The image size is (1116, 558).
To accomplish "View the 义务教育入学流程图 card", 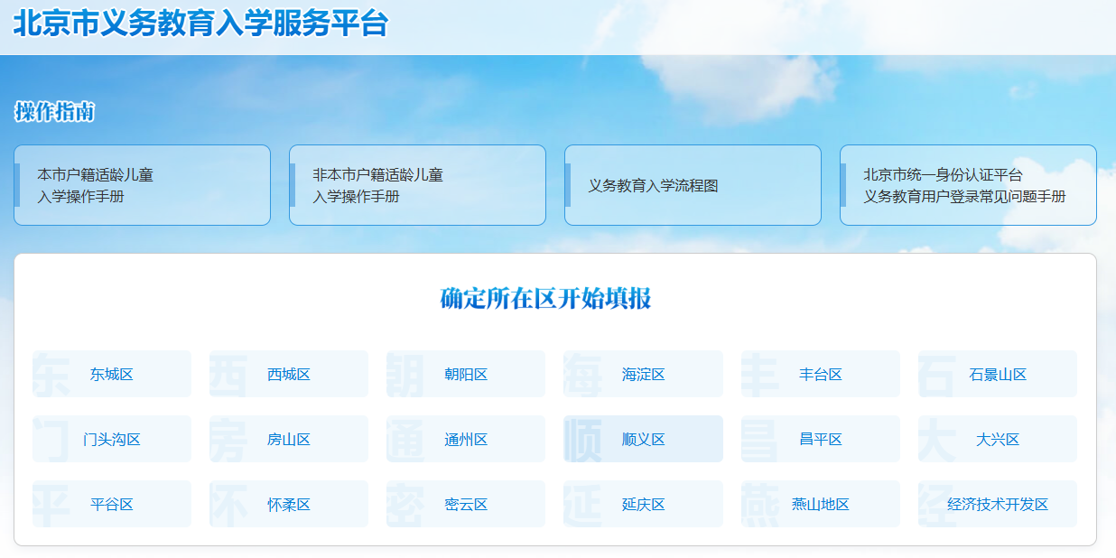I will point(693,185).
